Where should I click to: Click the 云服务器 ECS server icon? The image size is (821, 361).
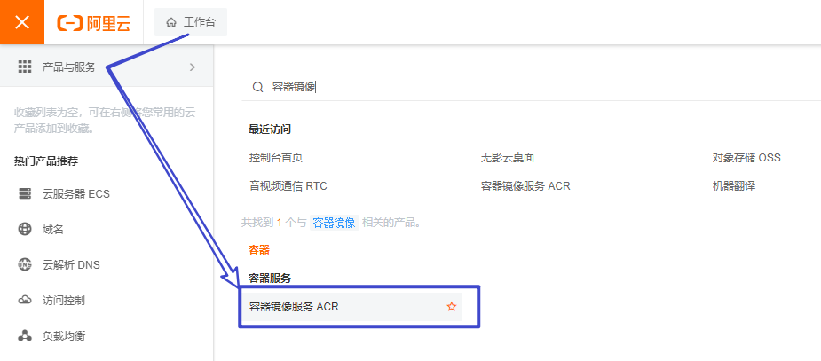pyautogui.click(x=25, y=193)
